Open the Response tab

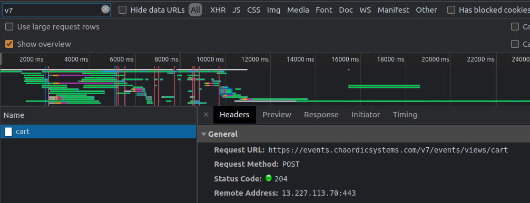(x=321, y=115)
